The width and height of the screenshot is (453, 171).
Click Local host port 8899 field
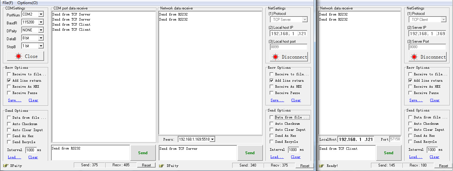[288, 47]
